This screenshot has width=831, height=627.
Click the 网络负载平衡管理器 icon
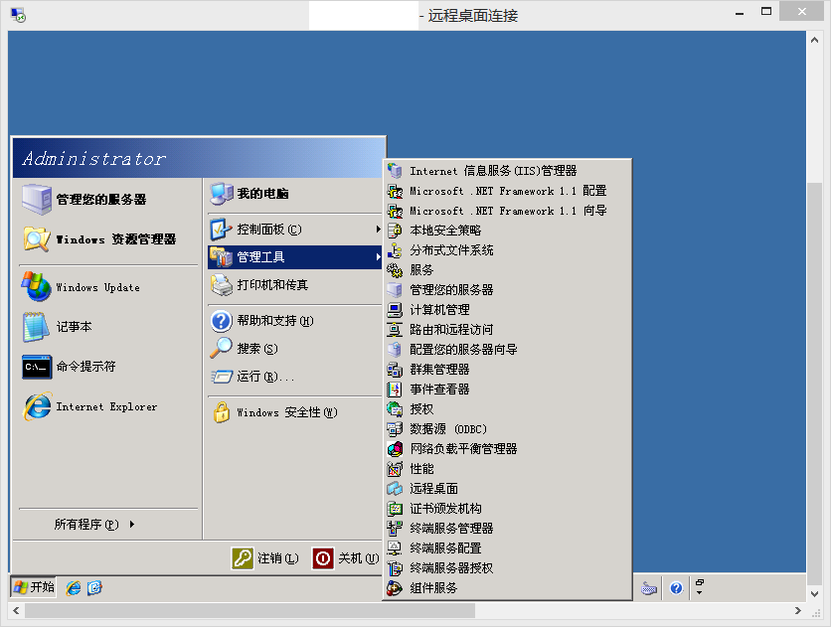395,448
